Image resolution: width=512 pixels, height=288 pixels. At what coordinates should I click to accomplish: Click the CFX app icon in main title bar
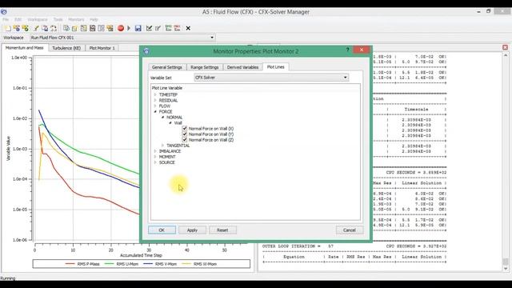(x=3, y=12)
